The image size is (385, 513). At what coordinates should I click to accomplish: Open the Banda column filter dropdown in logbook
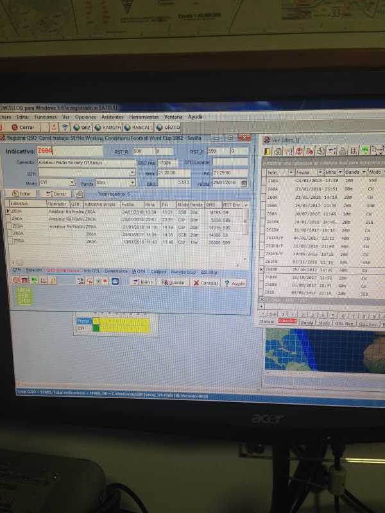click(364, 172)
